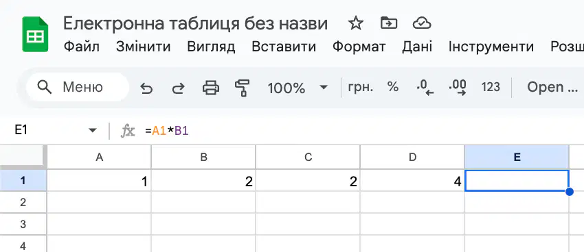Click the Меню search box

(78, 88)
